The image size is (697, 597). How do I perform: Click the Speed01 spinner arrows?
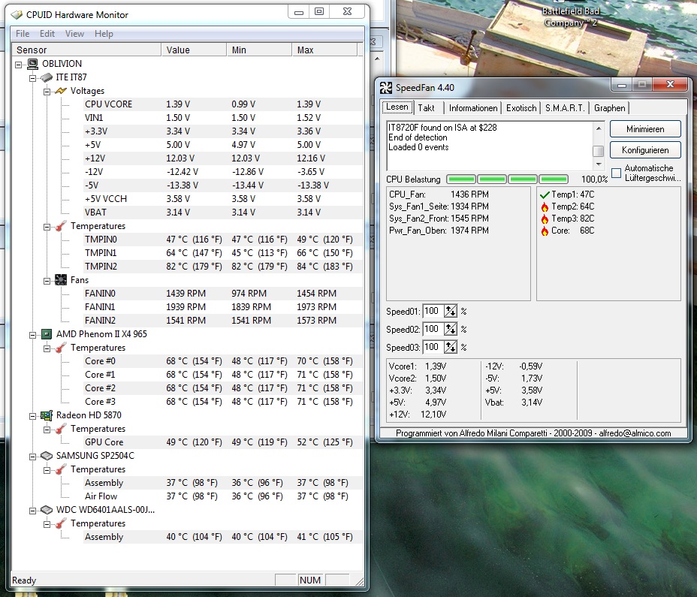point(451,311)
